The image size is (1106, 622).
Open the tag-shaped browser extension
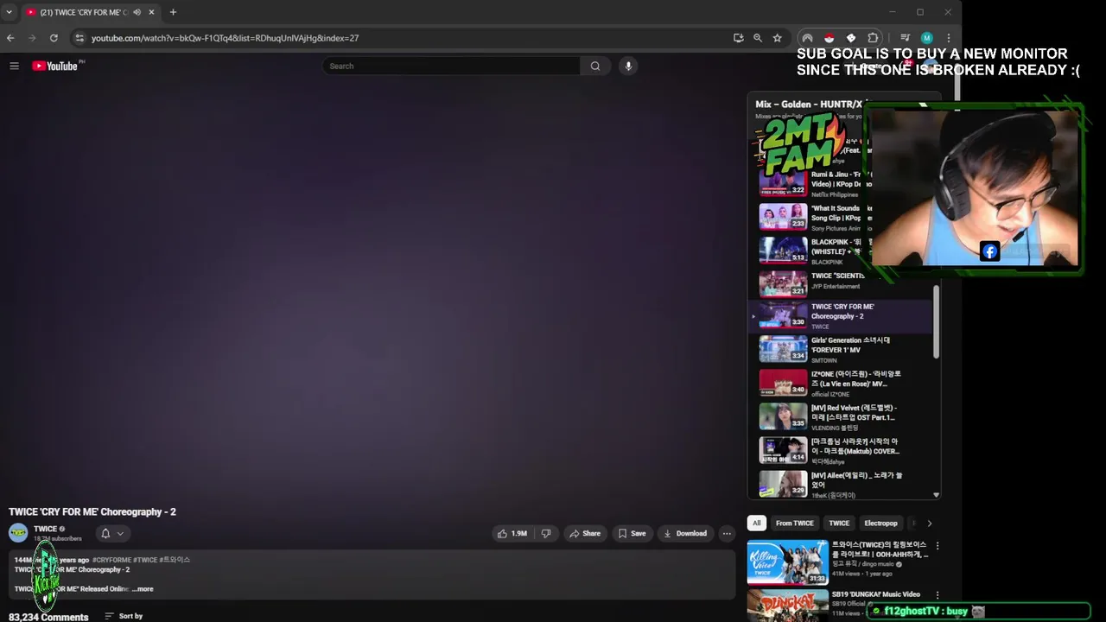(851, 38)
